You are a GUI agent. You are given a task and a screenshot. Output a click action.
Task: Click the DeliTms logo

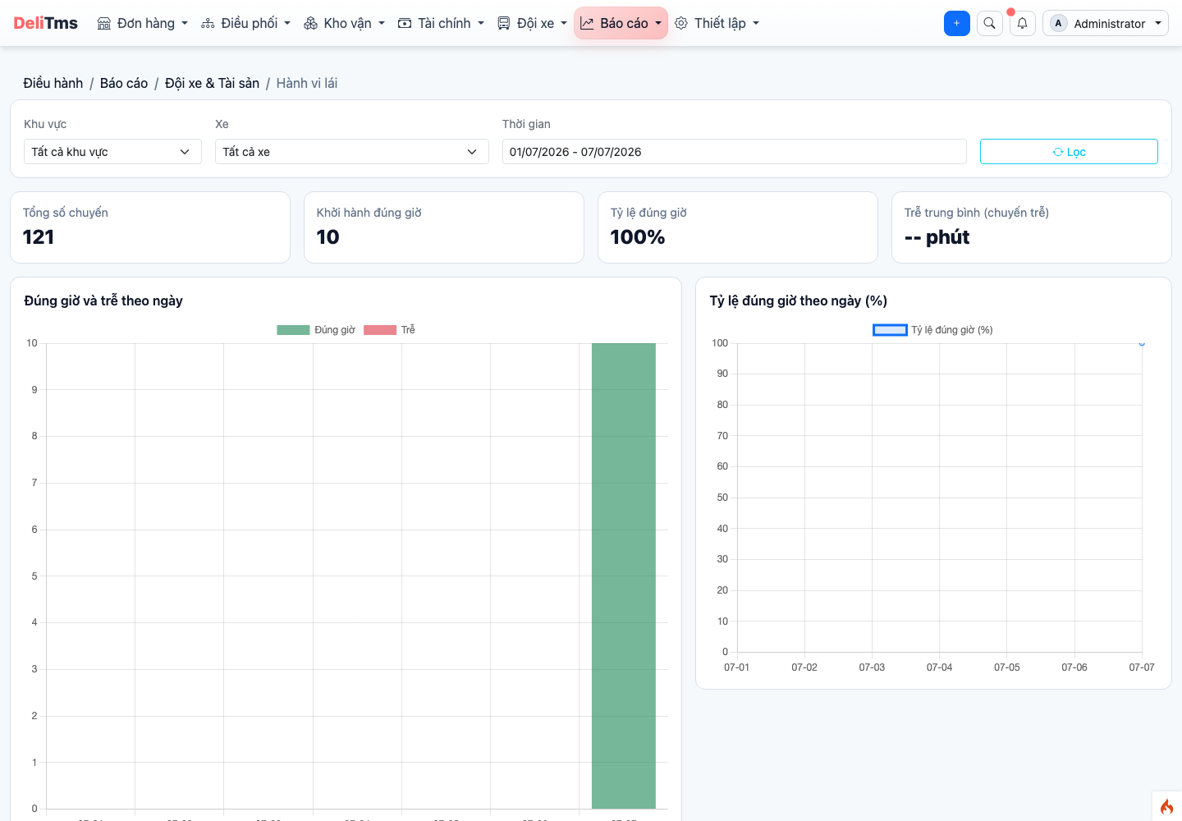coord(45,23)
